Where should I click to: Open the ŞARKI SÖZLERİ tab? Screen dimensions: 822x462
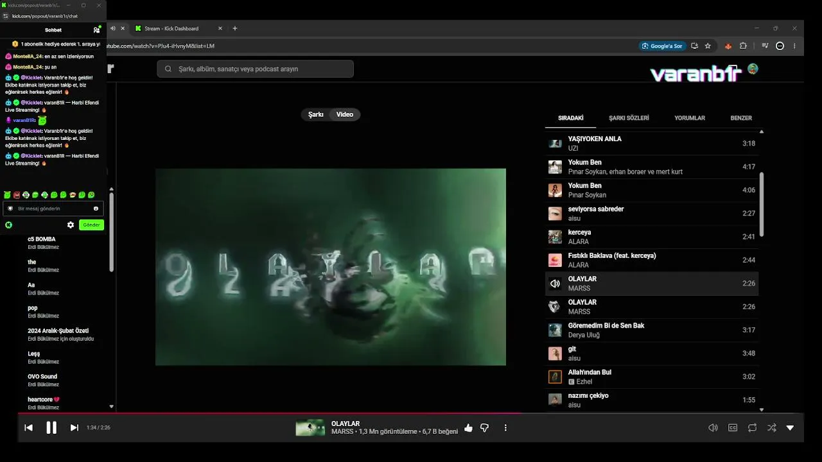tap(629, 118)
